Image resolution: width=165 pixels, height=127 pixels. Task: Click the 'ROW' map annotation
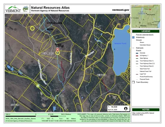pos(50,29)
